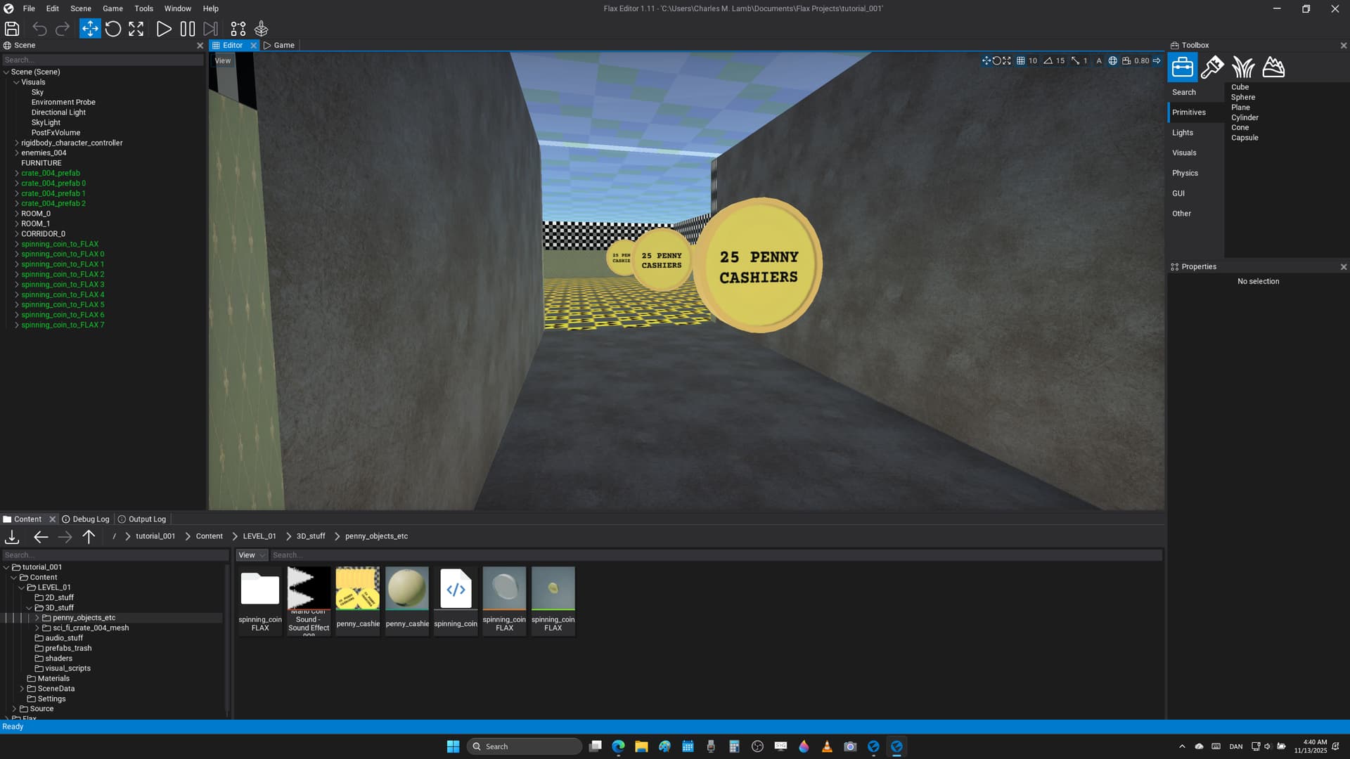Open File Explorer from the Windows taskbar
Image resolution: width=1350 pixels, height=759 pixels.
point(641,746)
